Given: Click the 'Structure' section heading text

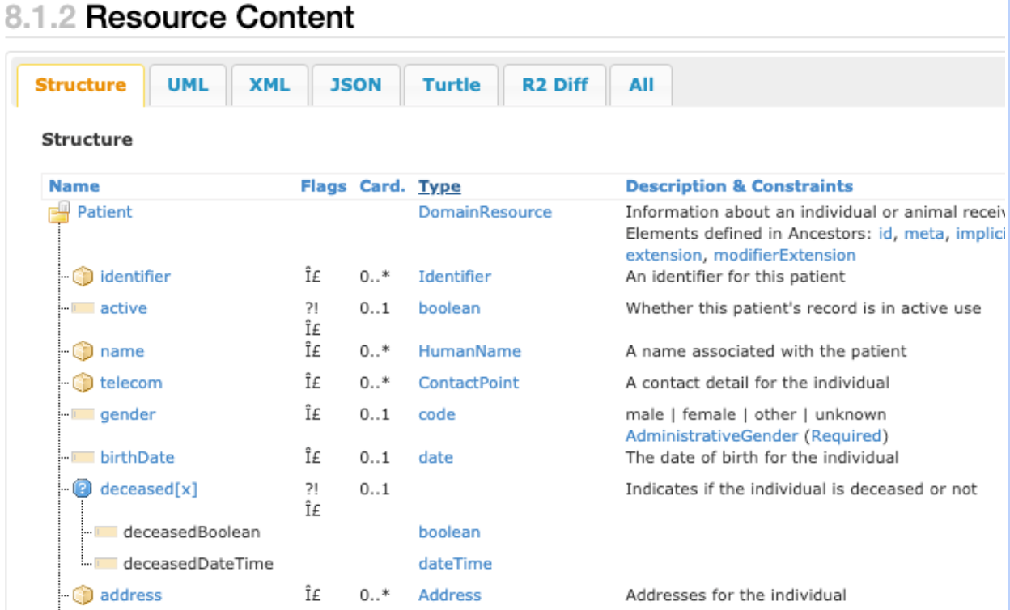Looking at the screenshot, I should click(87, 139).
